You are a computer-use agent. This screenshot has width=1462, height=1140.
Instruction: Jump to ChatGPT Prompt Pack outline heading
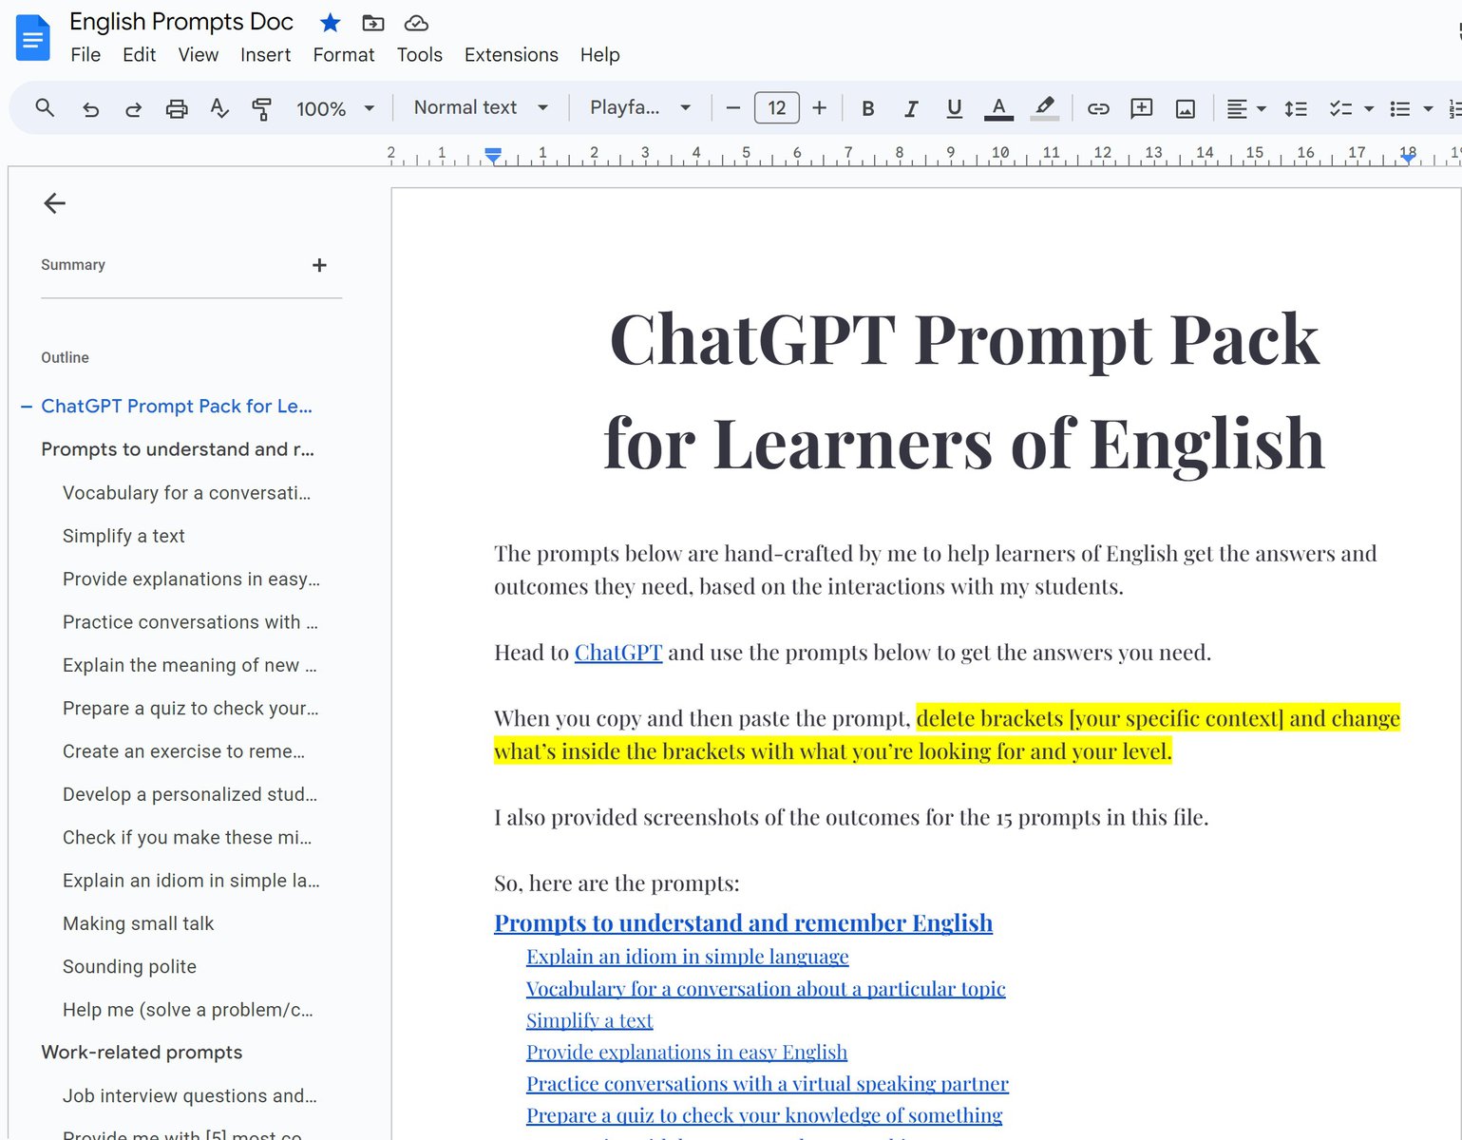pyautogui.click(x=177, y=406)
